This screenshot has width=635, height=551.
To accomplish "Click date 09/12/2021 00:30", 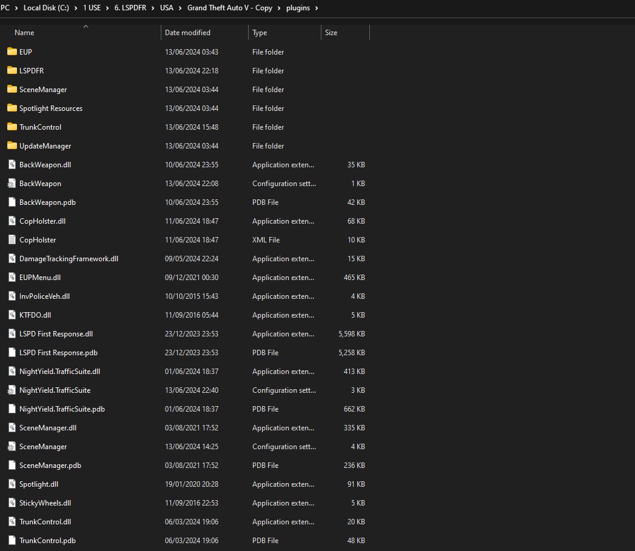I will [x=192, y=278].
